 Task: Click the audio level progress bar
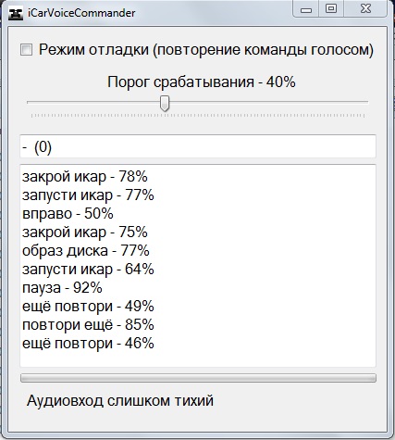pyautogui.click(x=198, y=378)
